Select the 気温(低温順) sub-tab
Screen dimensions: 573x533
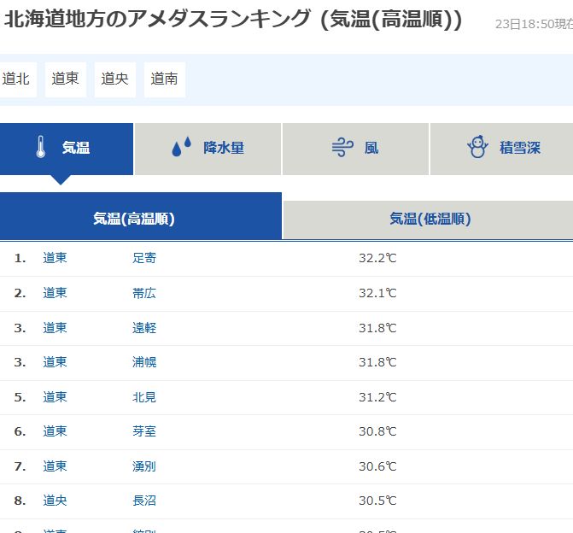[x=429, y=220]
